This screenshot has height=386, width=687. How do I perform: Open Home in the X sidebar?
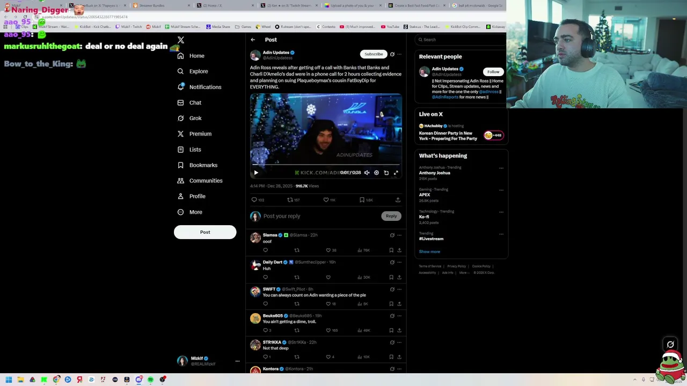[191, 56]
